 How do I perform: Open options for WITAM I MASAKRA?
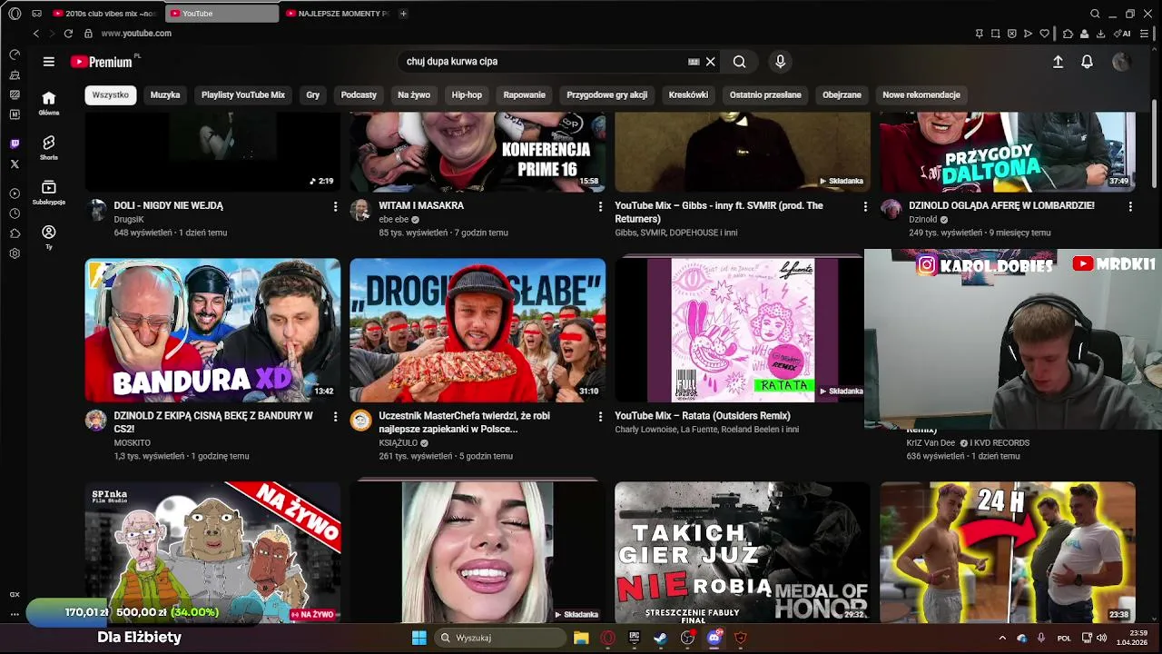(600, 207)
